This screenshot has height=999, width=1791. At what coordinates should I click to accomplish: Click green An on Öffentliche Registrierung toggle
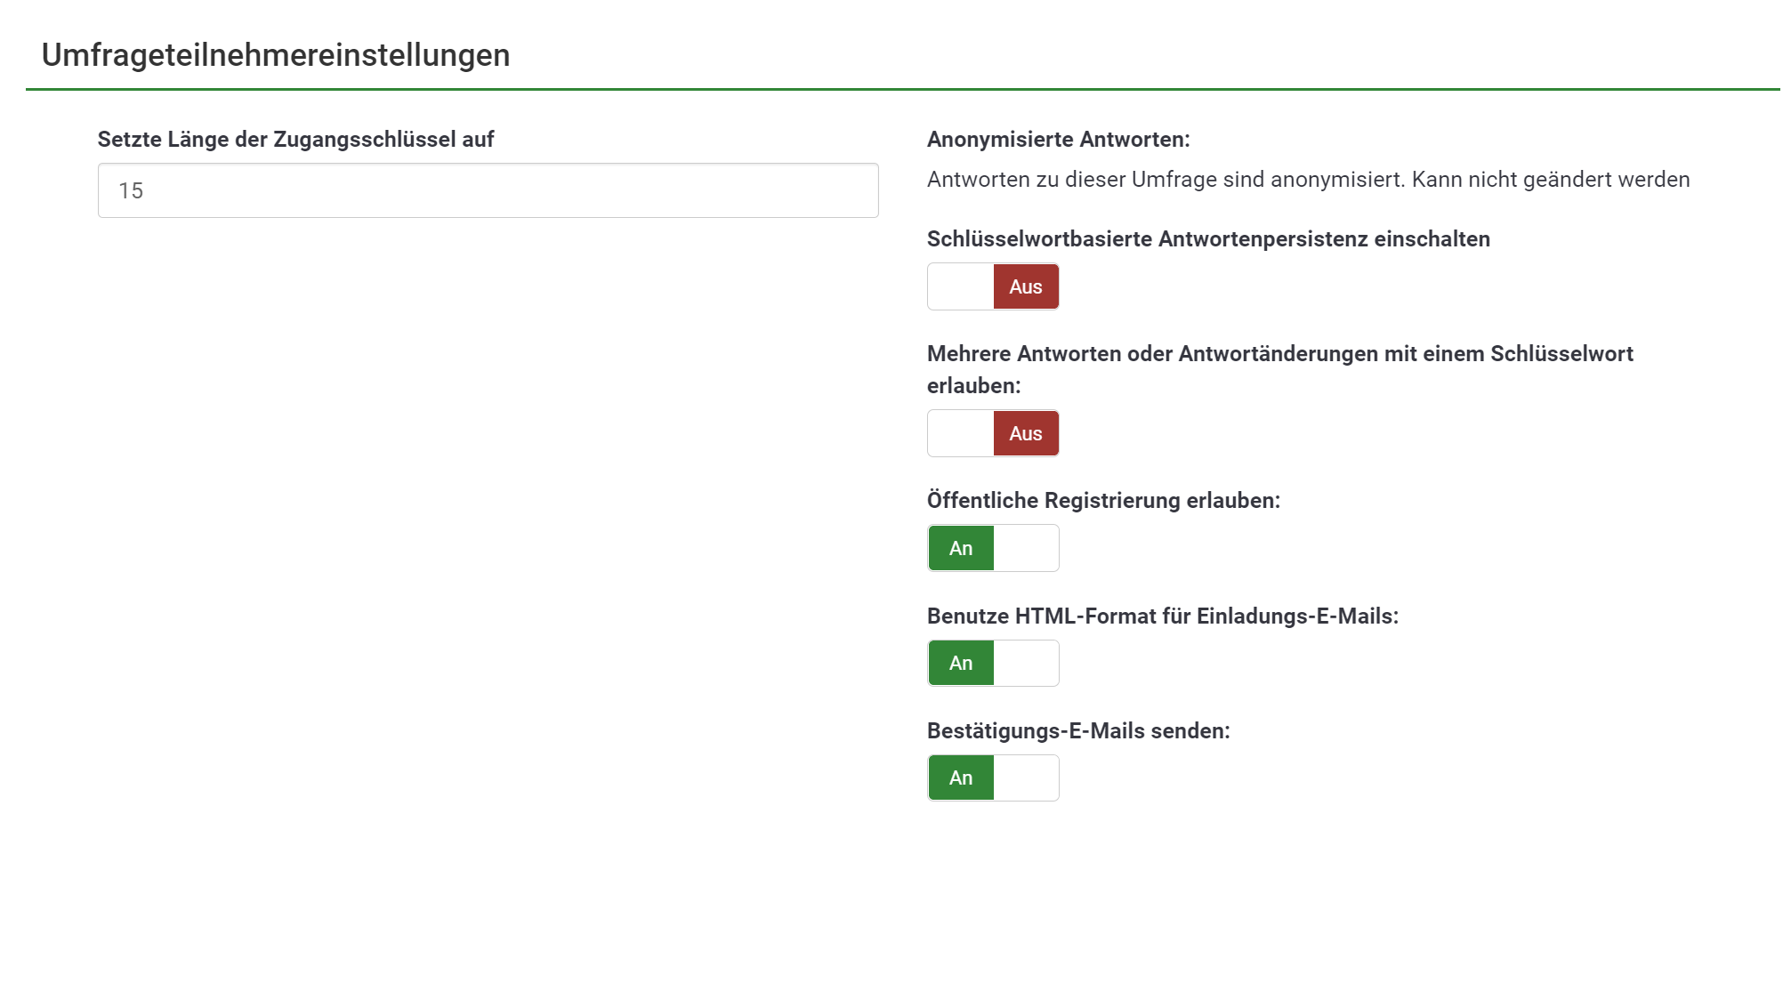[x=961, y=548]
